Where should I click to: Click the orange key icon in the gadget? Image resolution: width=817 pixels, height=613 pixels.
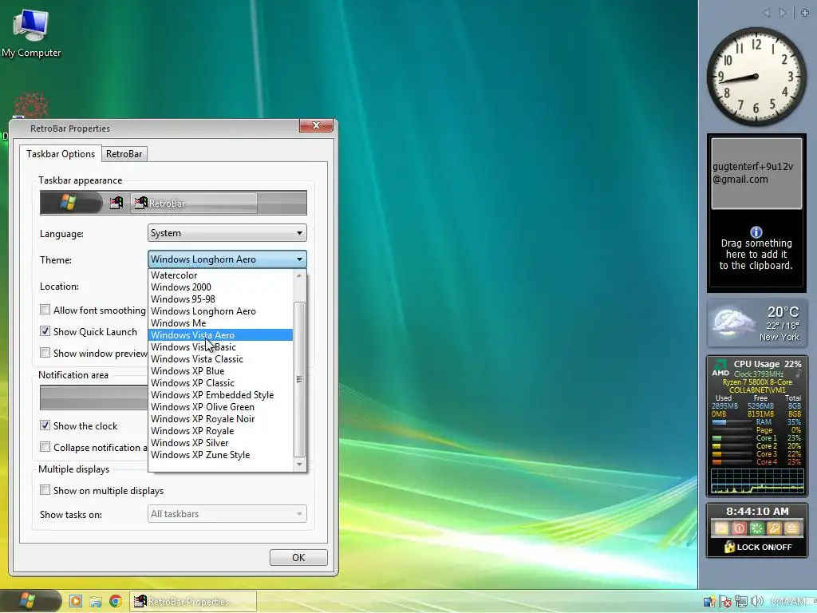[774, 528]
